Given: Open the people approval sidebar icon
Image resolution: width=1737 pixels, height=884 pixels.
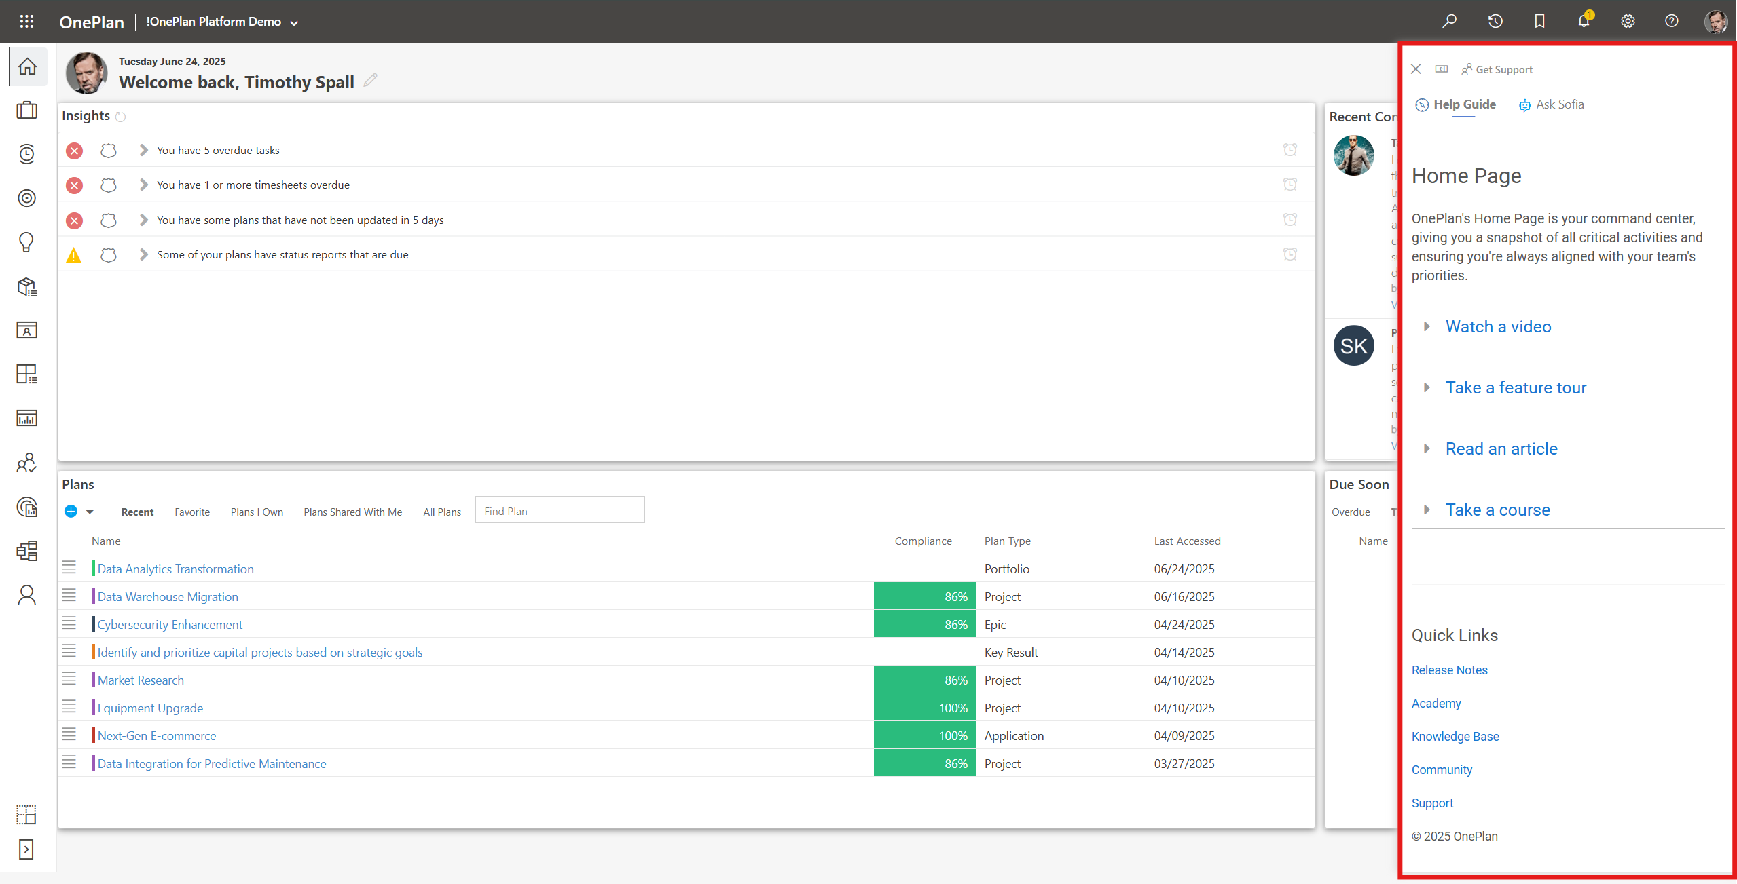Looking at the screenshot, I should tap(27, 463).
